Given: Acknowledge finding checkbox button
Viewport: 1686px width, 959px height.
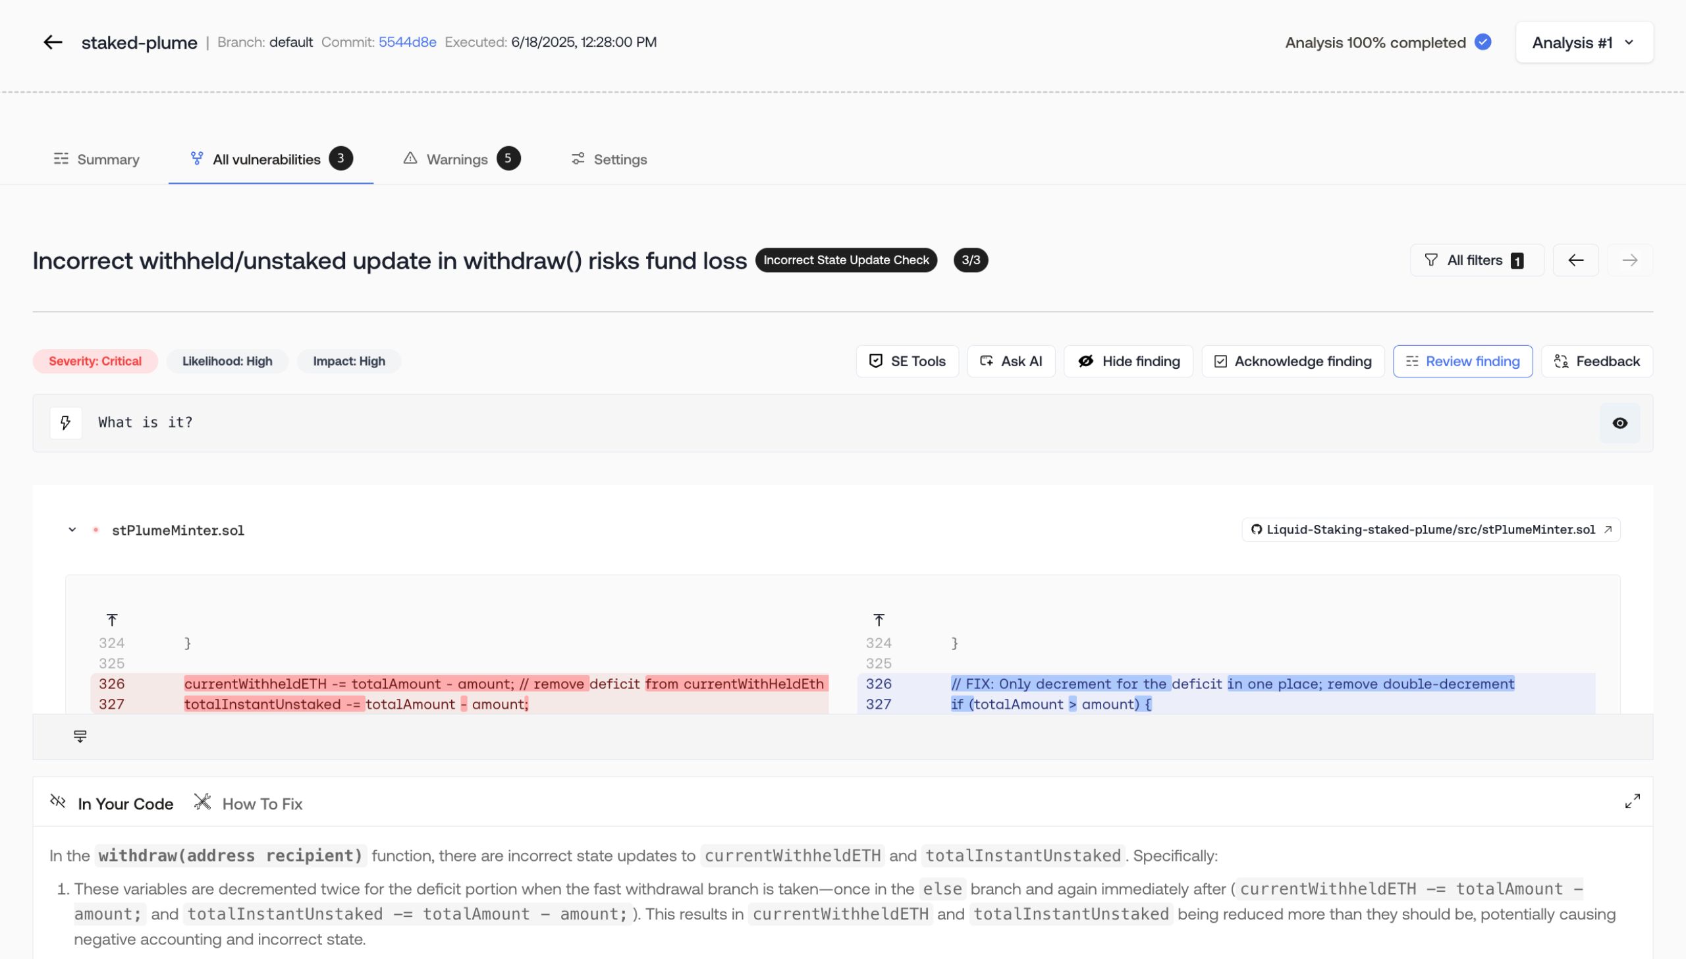Looking at the screenshot, I should (1292, 361).
